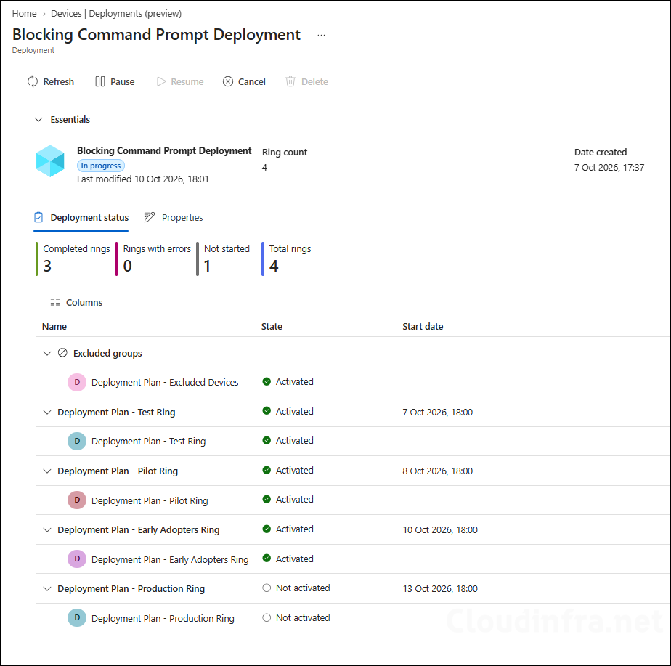
Task: Click the Pause toolbar label
Action: (x=123, y=81)
